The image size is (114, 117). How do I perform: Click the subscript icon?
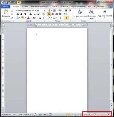(x=35, y=14)
